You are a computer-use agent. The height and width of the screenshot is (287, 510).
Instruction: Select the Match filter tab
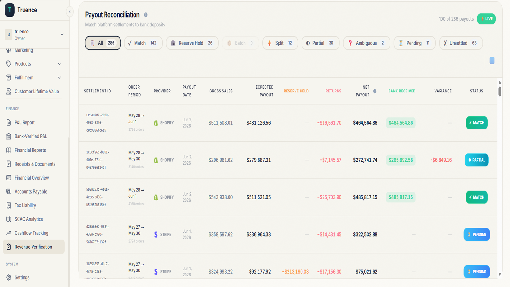point(143,43)
